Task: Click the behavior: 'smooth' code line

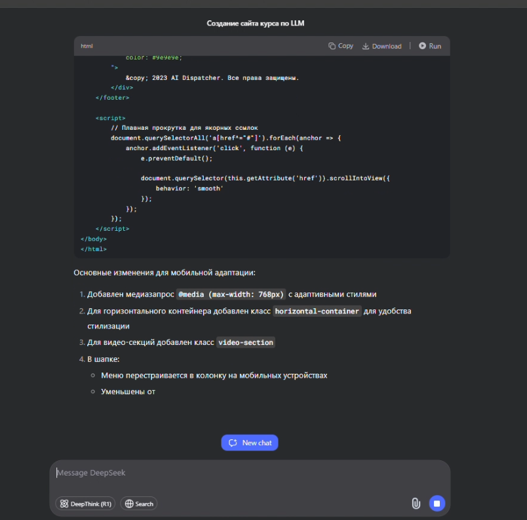Action: point(189,189)
